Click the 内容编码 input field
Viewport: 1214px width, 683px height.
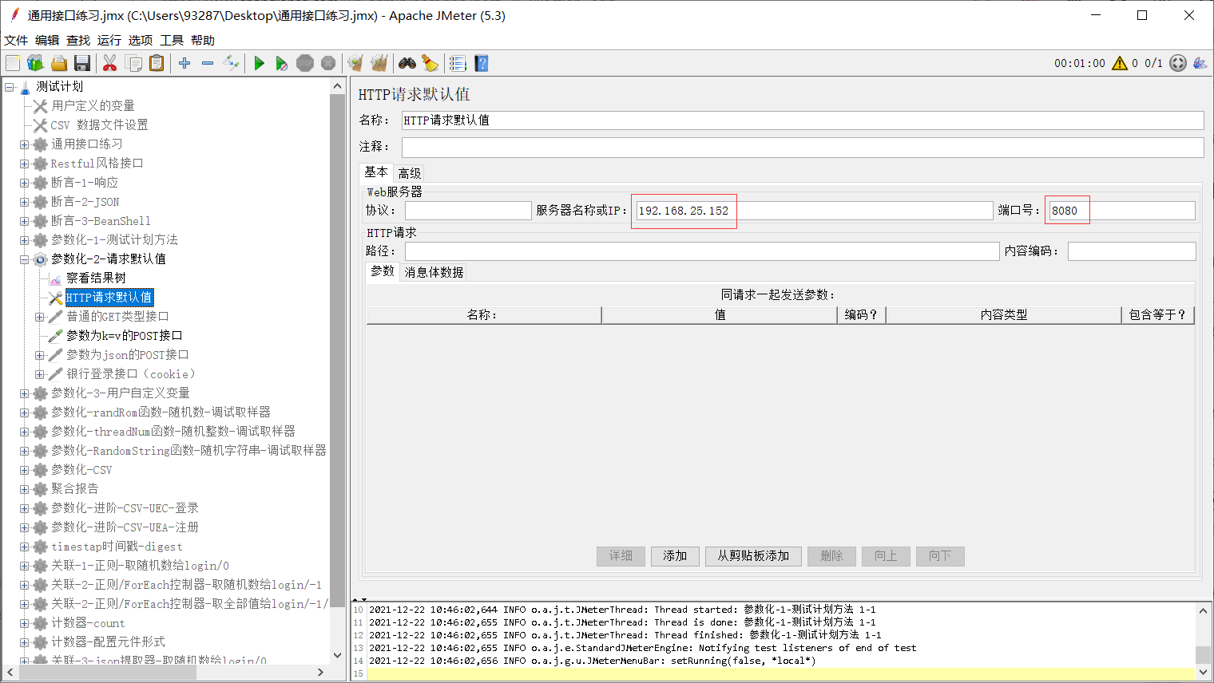(1132, 251)
